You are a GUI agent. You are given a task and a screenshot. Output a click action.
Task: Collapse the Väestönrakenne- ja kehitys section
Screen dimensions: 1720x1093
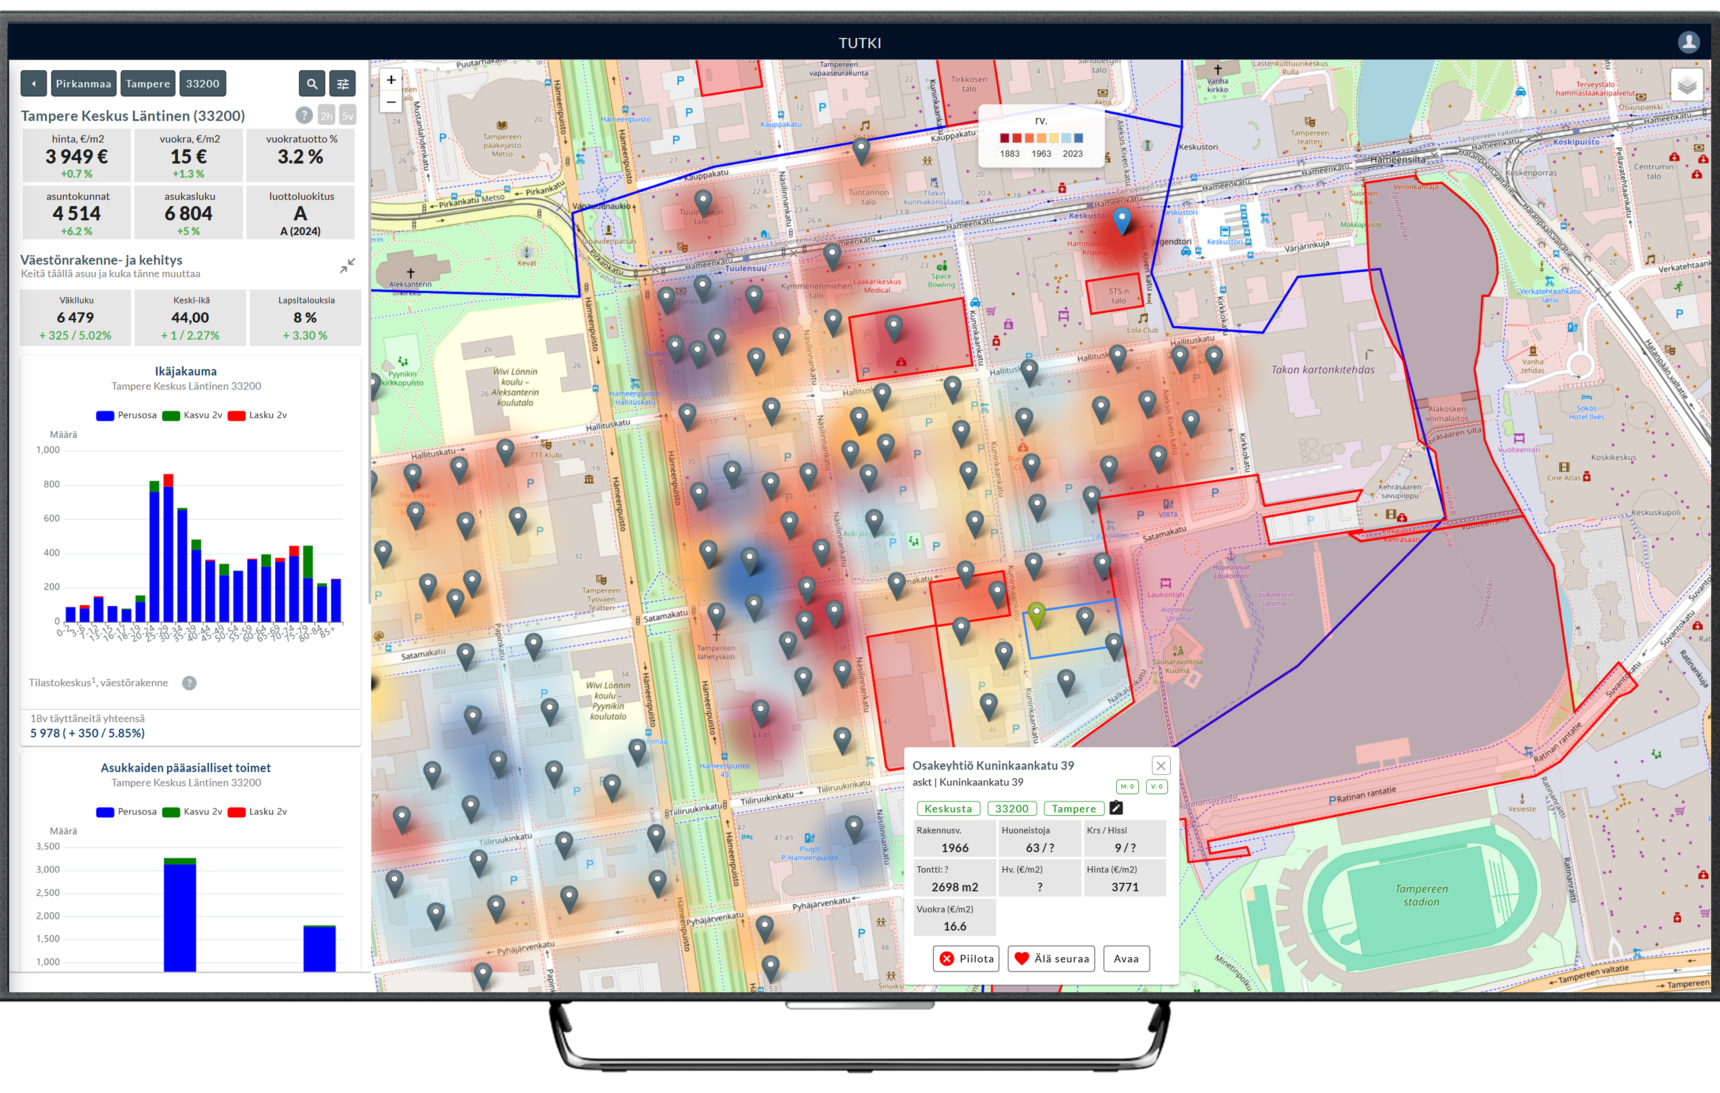tap(347, 266)
